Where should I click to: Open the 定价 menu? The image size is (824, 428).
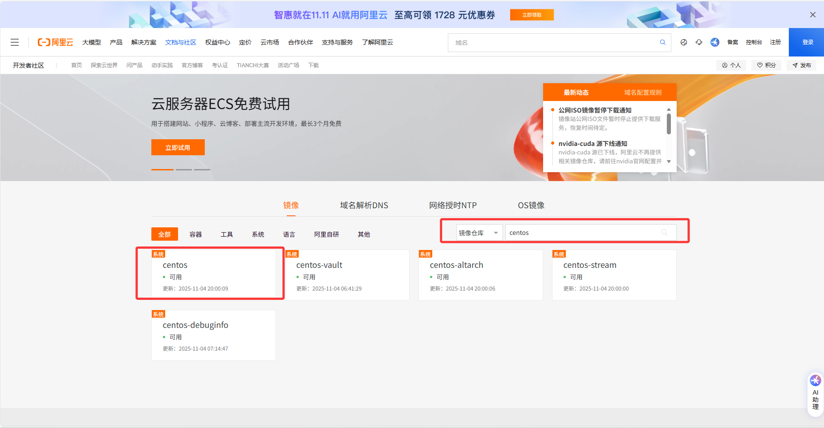[245, 42]
